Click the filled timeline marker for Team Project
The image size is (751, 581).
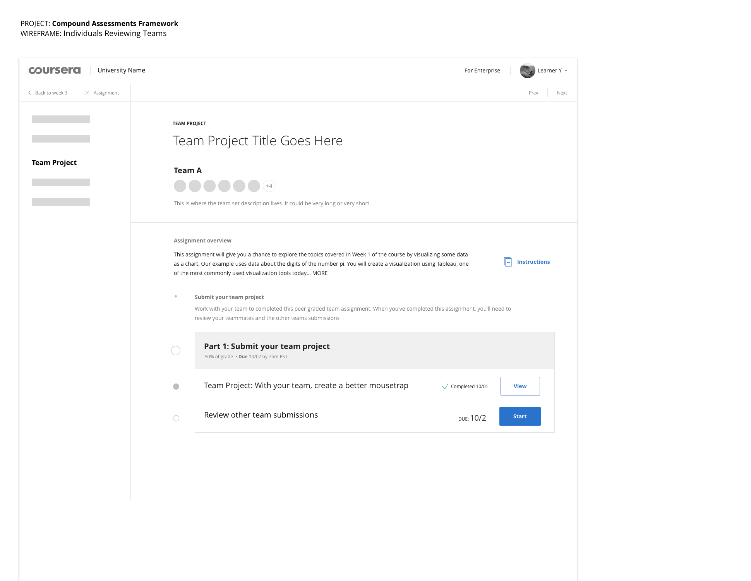tap(176, 387)
